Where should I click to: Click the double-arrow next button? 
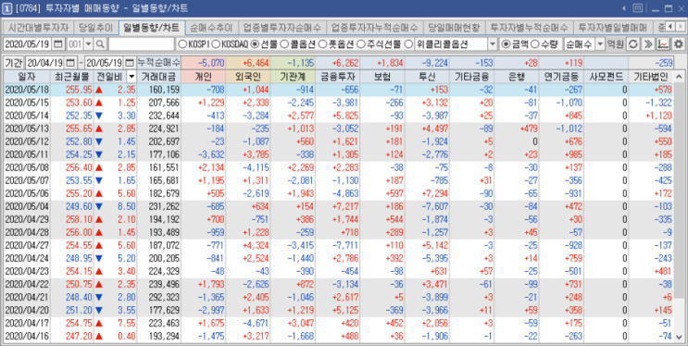tap(647, 43)
